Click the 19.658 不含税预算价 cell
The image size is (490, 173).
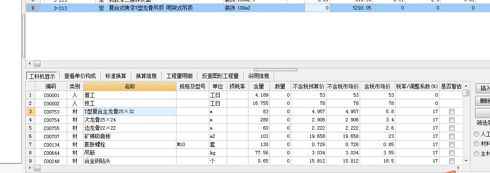click(309, 136)
